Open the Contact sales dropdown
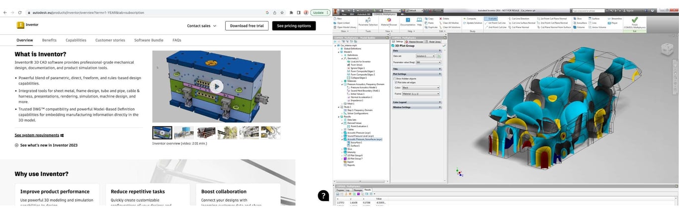 point(202,26)
